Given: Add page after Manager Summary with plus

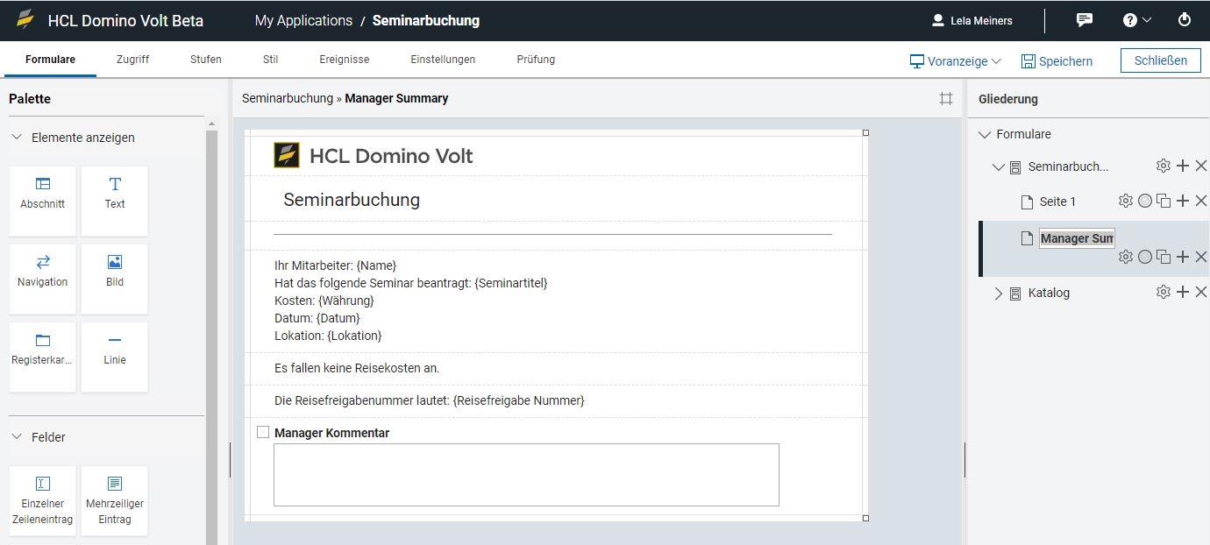Looking at the screenshot, I should 1183,257.
